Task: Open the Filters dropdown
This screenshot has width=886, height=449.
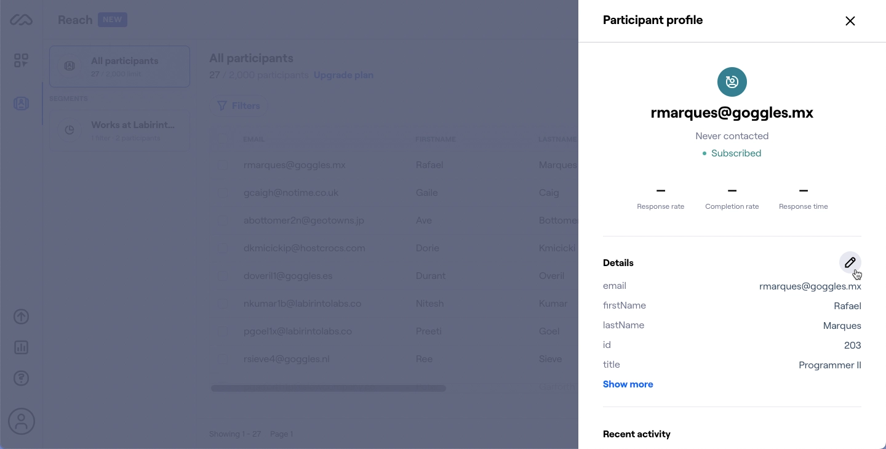Action: click(x=239, y=106)
